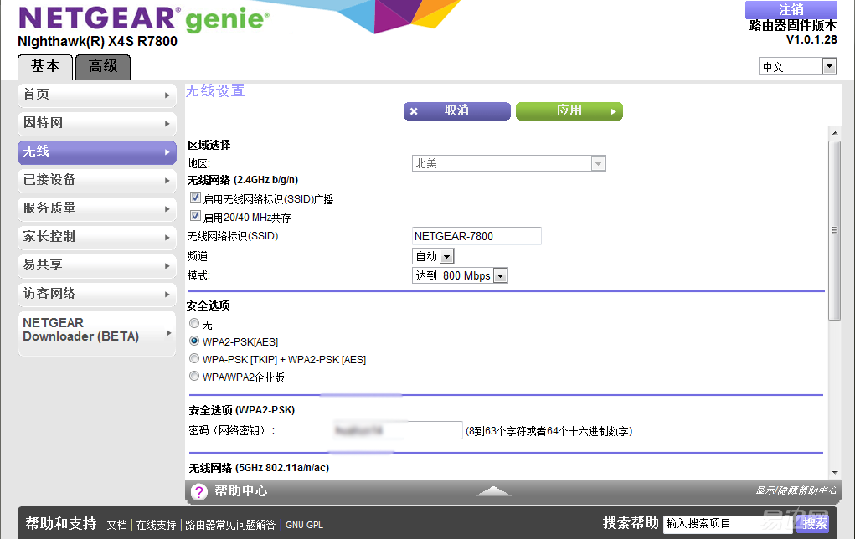Viewport: 855px width, 539px height.
Task: Open the 服务质量 menu item
Action: coord(97,208)
